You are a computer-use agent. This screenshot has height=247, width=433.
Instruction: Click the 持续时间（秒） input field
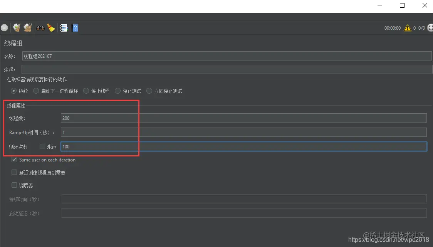(x=243, y=199)
